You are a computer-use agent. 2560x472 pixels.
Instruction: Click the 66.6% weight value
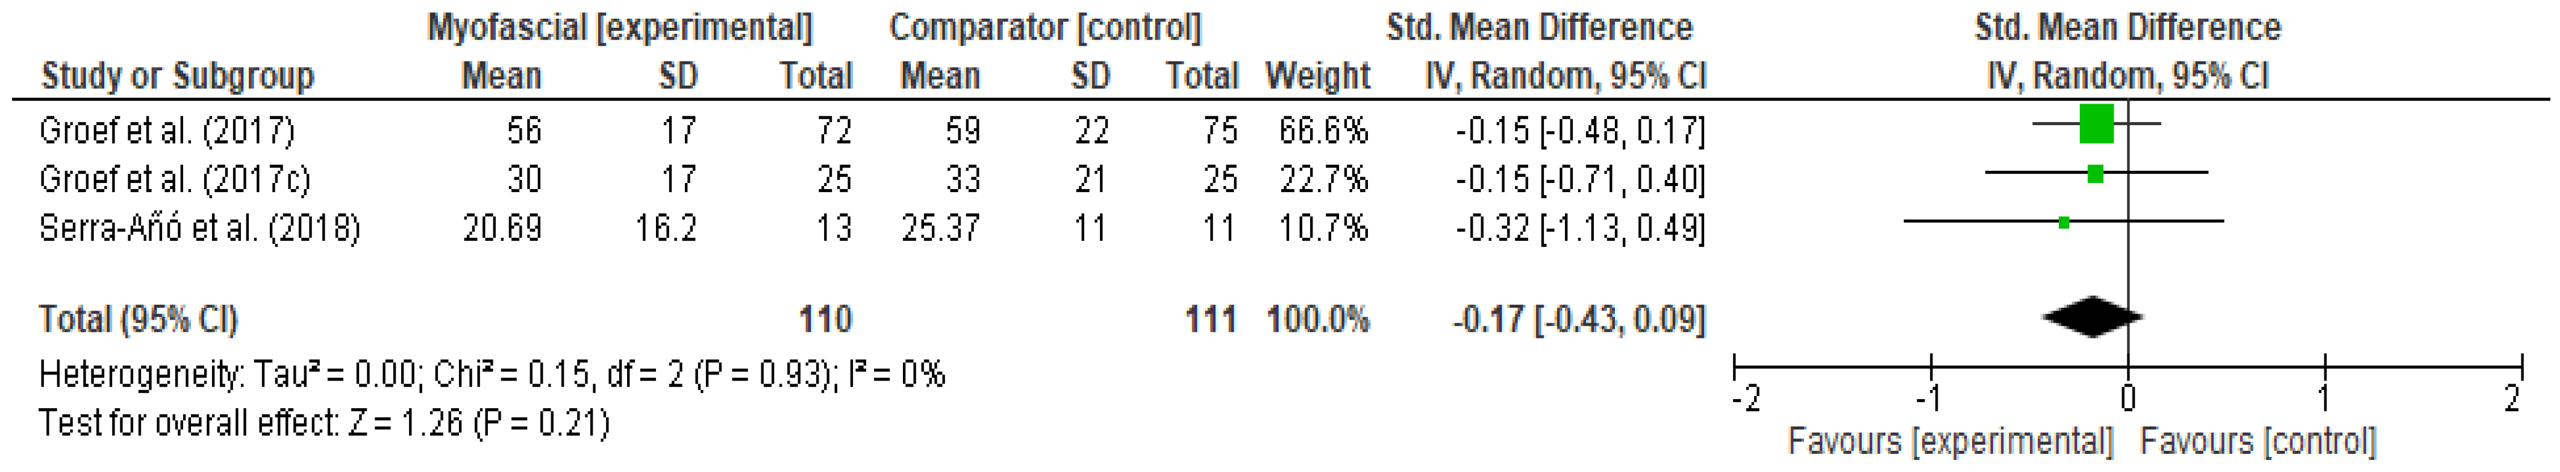pos(1323,130)
